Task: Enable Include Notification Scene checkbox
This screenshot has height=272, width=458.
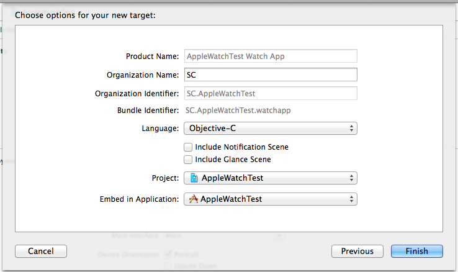Action: pyautogui.click(x=188, y=147)
